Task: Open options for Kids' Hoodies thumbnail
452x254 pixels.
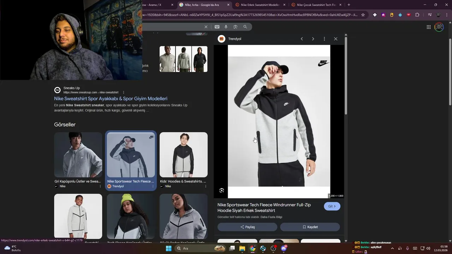Action: pyautogui.click(x=206, y=186)
